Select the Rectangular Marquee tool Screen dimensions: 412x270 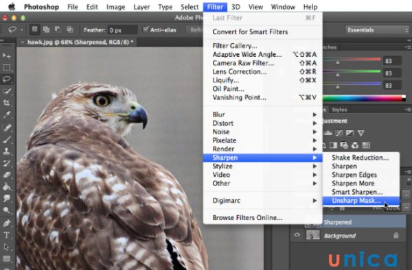[x=7, y=68]
